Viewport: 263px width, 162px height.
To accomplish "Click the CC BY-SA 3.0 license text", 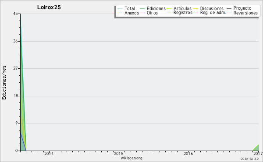I will 249,159.
